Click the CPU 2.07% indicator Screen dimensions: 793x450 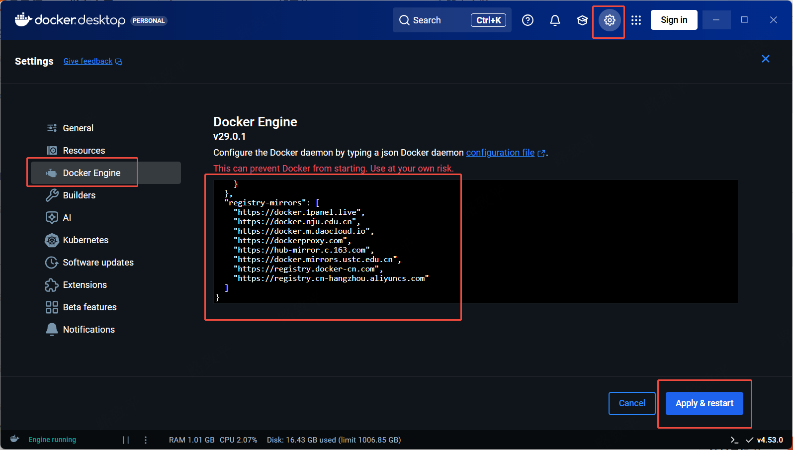239,440
